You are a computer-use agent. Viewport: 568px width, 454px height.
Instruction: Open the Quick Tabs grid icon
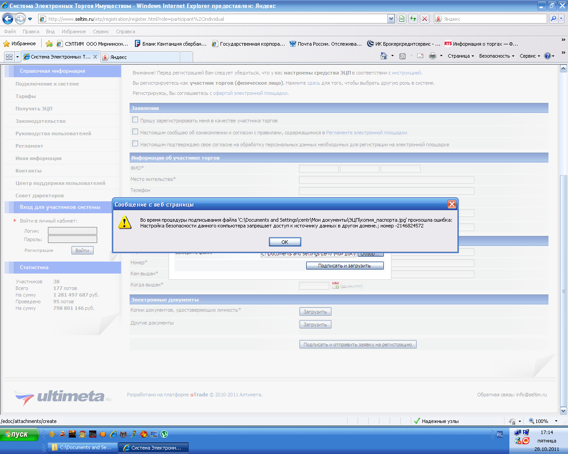(9, 57)
